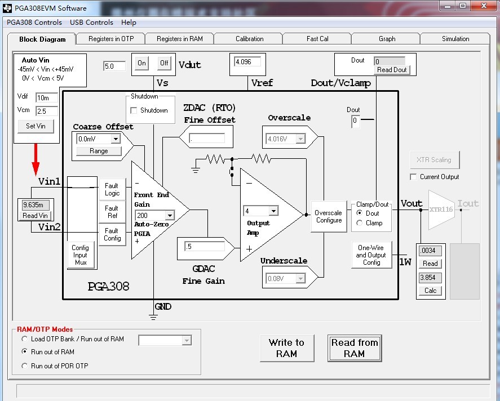
Task: Open Config Input Mux
Action: pos(81,255)
